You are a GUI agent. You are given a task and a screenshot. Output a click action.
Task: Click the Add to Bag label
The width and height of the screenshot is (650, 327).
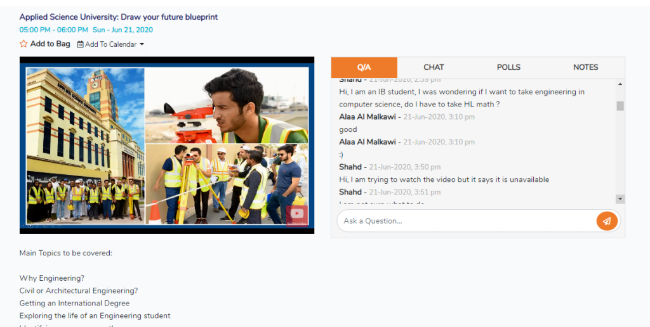[x=50, y=44]
